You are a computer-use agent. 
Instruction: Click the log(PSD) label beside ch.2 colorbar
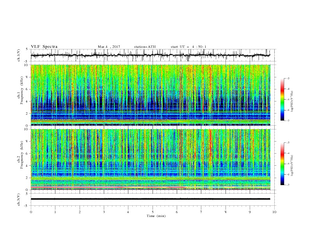(x=292, y=165)
